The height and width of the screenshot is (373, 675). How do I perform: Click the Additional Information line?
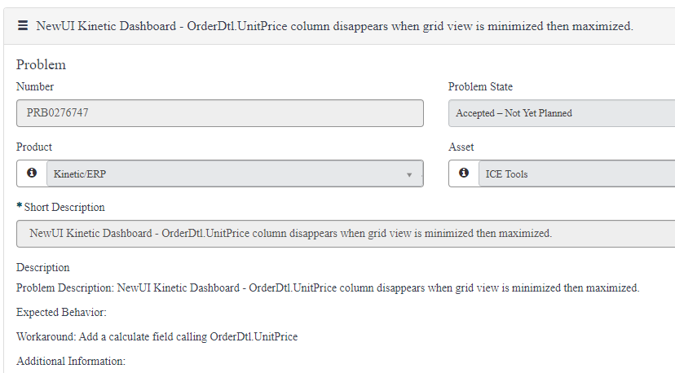71,361
